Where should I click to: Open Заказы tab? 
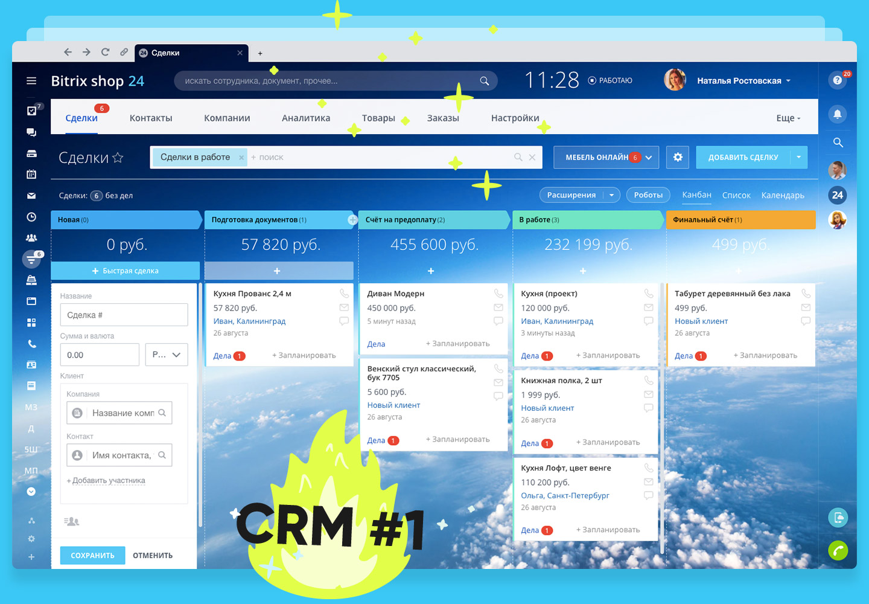(443, 118)
